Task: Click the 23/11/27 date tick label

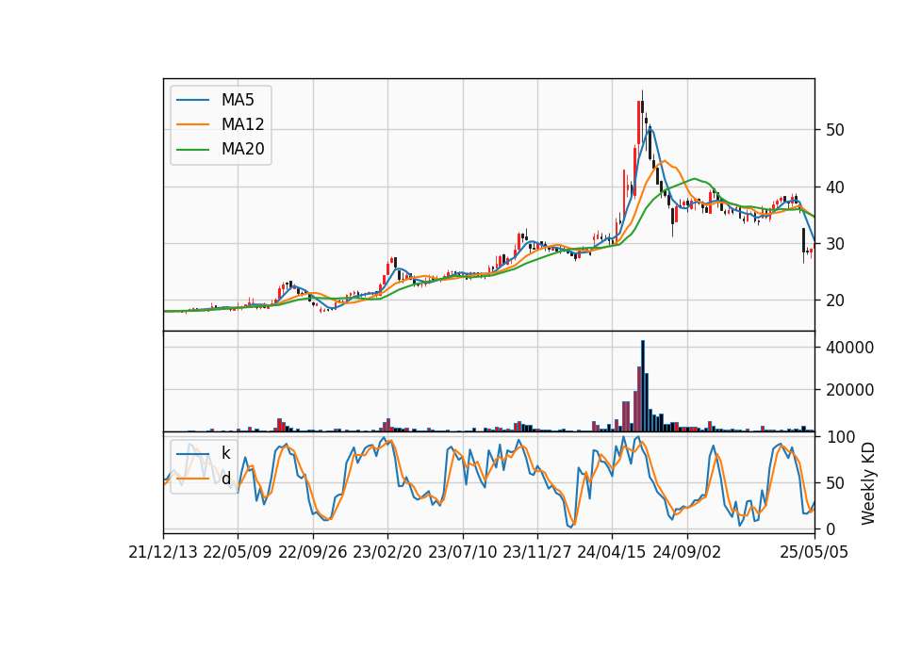Action: click(x=537, y=553)
